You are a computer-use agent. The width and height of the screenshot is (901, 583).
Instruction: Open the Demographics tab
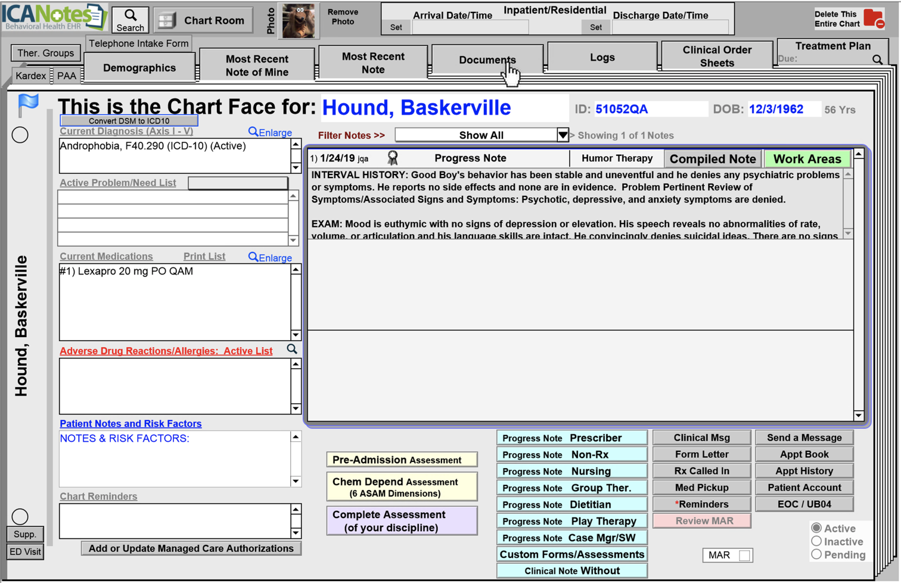[139, 68]
